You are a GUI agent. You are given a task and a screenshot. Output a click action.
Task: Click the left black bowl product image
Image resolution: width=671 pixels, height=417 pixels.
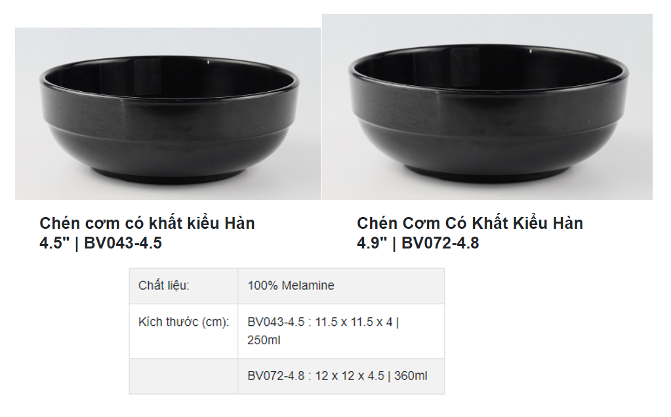point(169,115)
